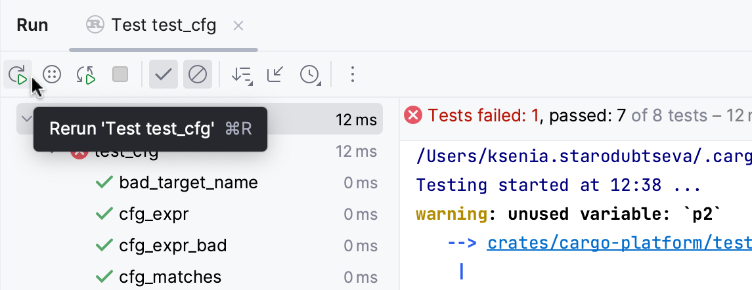Click the Rerun test button
Viewport: 752px width, 290px height.
point(18,75)
